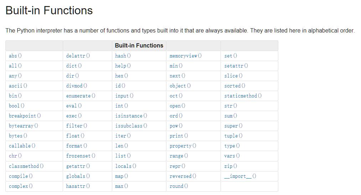Select the round() function link

[x=179, y=186]
